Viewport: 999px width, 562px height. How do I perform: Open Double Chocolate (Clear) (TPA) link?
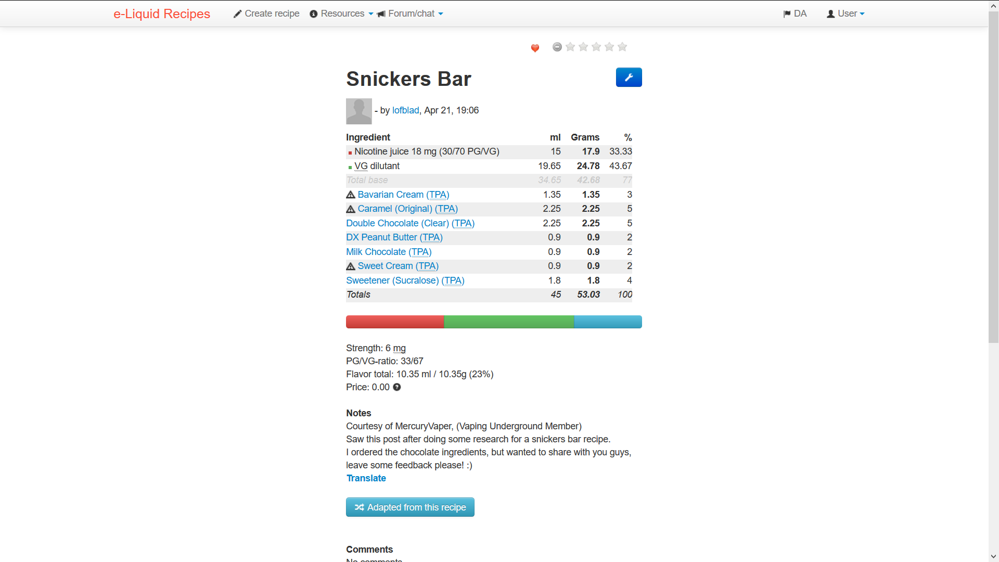click(x=411, y=223)
